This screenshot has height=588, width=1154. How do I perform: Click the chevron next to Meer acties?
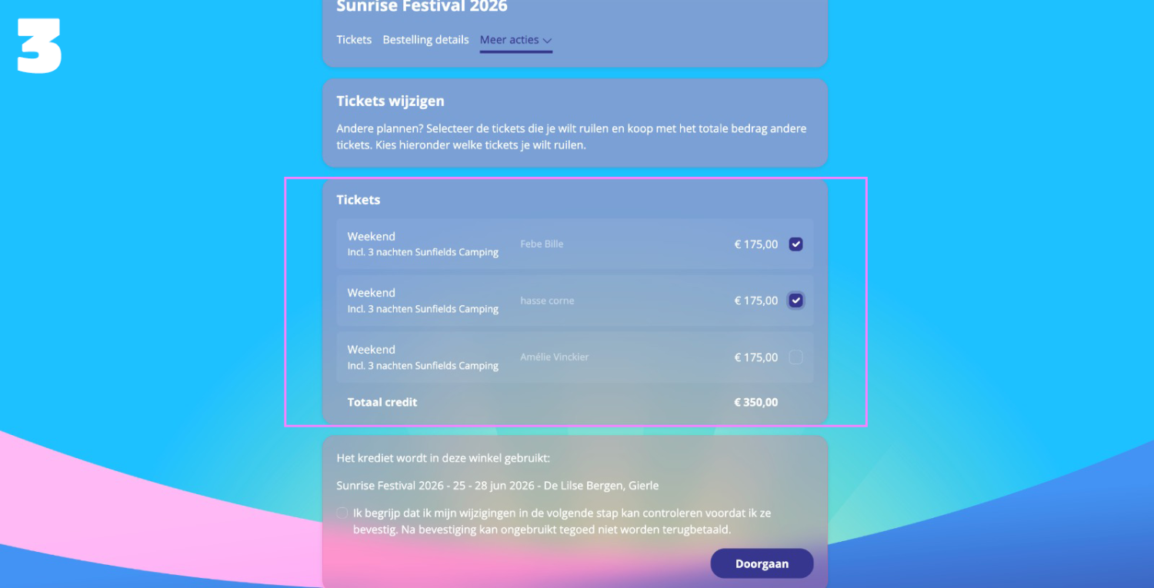coord(547,41)
